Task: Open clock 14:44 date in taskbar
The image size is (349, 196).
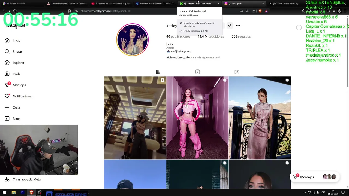Action: point(333,192)
